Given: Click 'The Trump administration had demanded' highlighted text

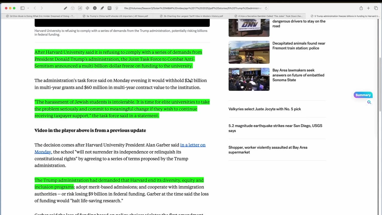Looking at the screenshot, I should tap(119, 183).
